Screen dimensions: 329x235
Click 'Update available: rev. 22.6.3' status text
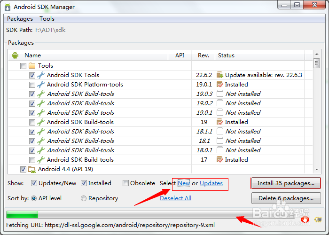pyautogui.click(x=263, y=75)
